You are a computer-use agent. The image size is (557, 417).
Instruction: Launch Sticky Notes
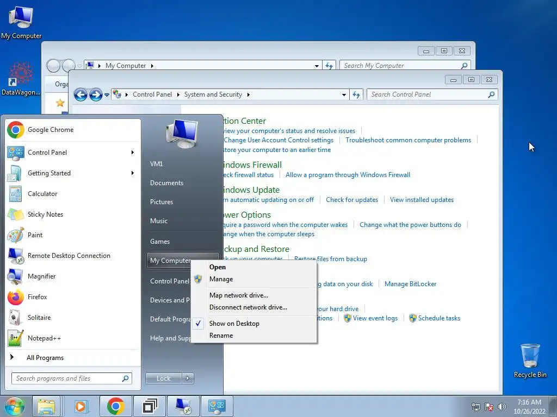coord(73,214)
